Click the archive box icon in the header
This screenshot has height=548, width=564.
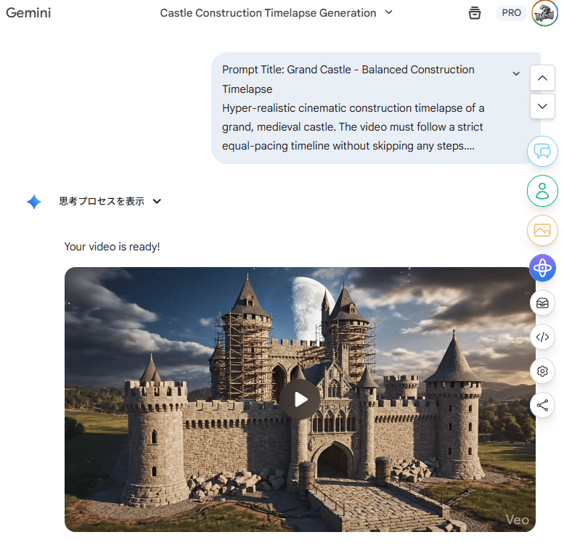(x=475, y=13)
